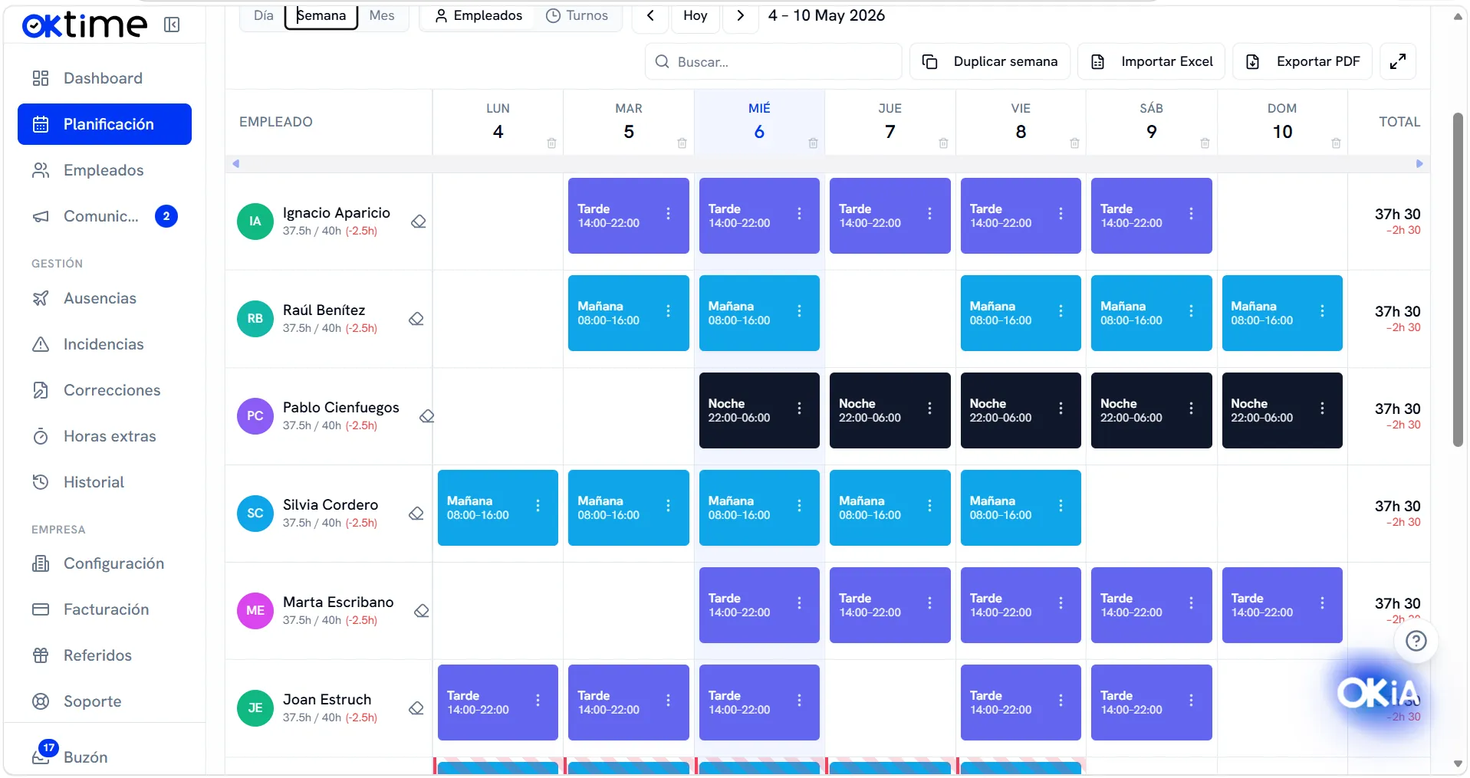Open menu on Marta's Sunday Tarde shift
Viewport: 1470px width, 778px height.
[x=1322, y=603]
